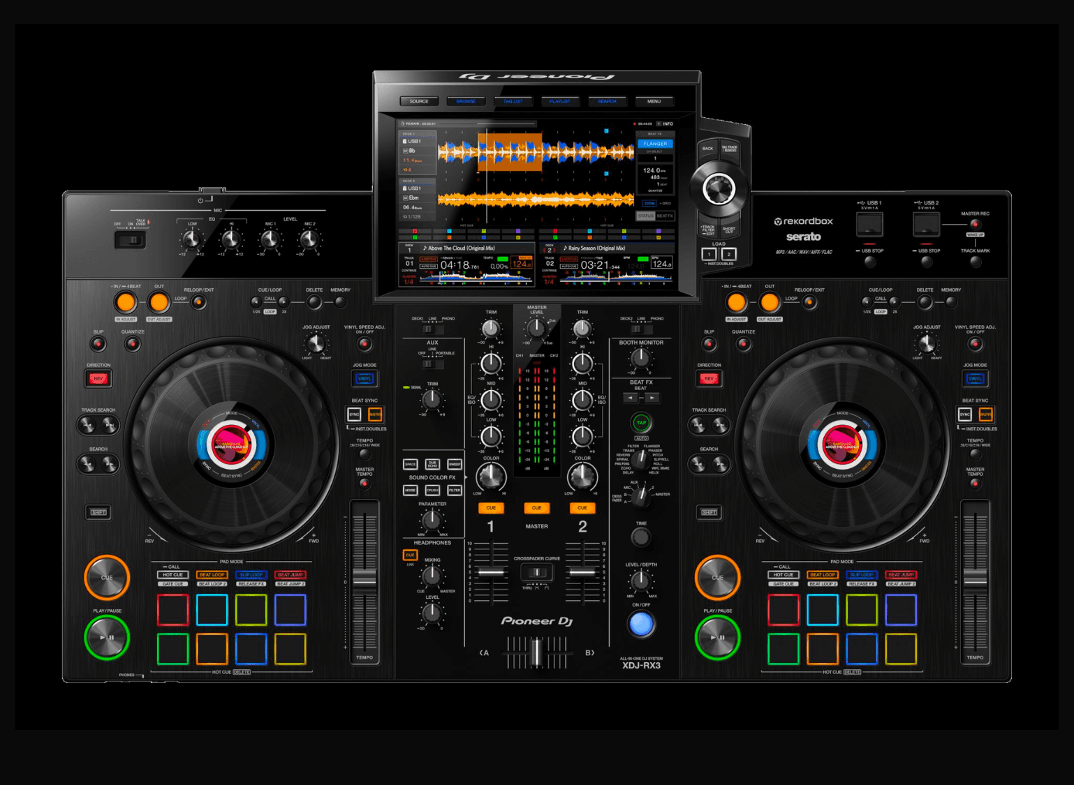Toggle the left deck SLIP button
Image resolution: width=1074 pixels, height=785 pixels.
[x=98, y=344]
